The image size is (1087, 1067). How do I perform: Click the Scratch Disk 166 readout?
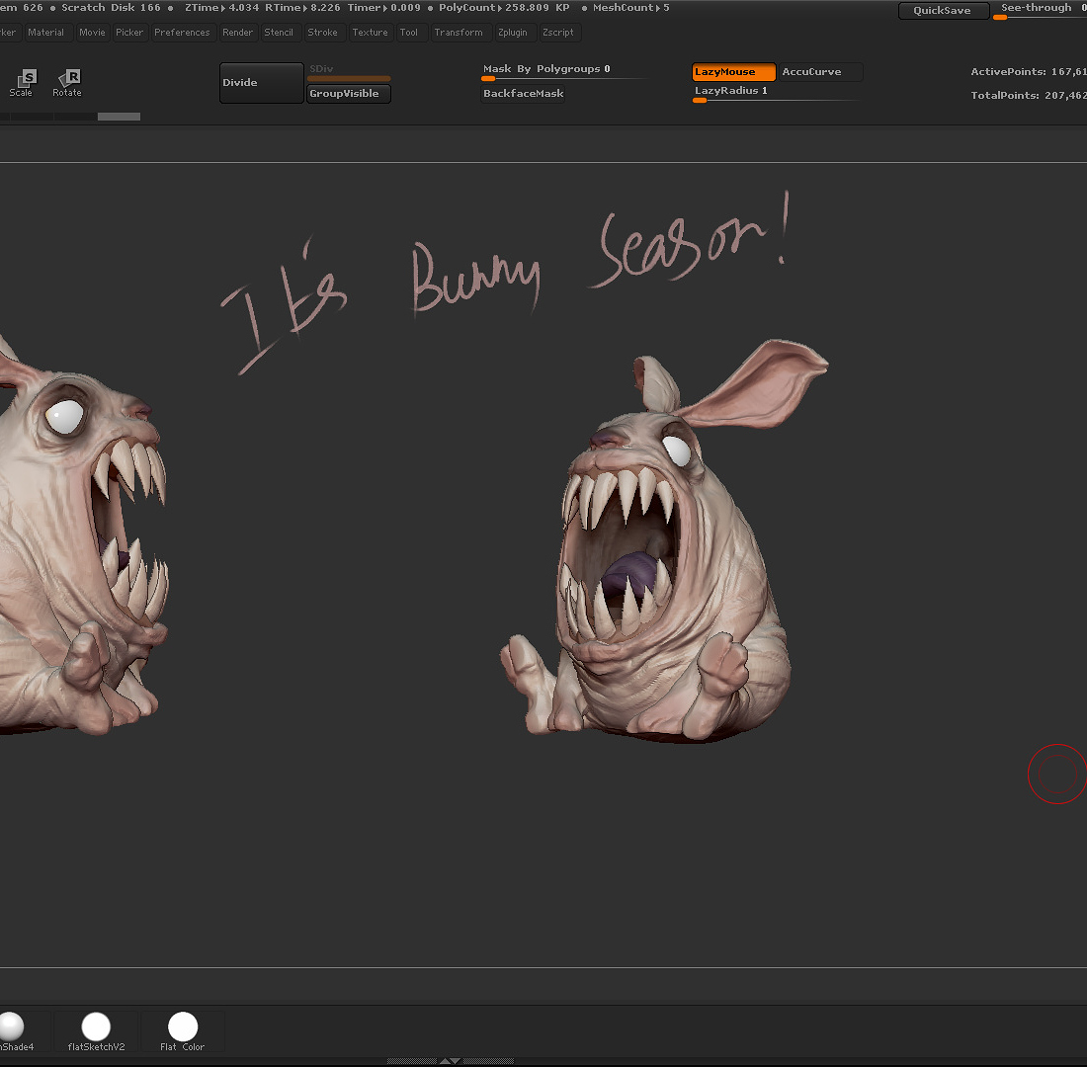pos(111,8)
